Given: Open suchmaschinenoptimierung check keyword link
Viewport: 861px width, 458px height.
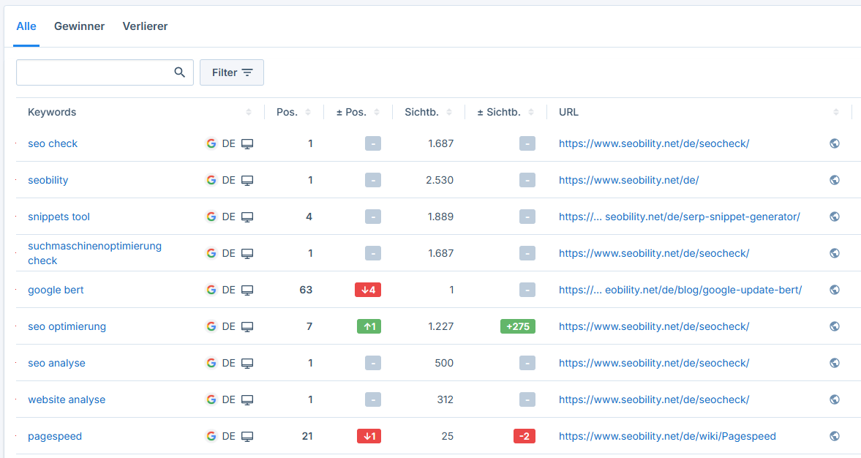Looking at the screenshot, I should (x=94, y=253).
